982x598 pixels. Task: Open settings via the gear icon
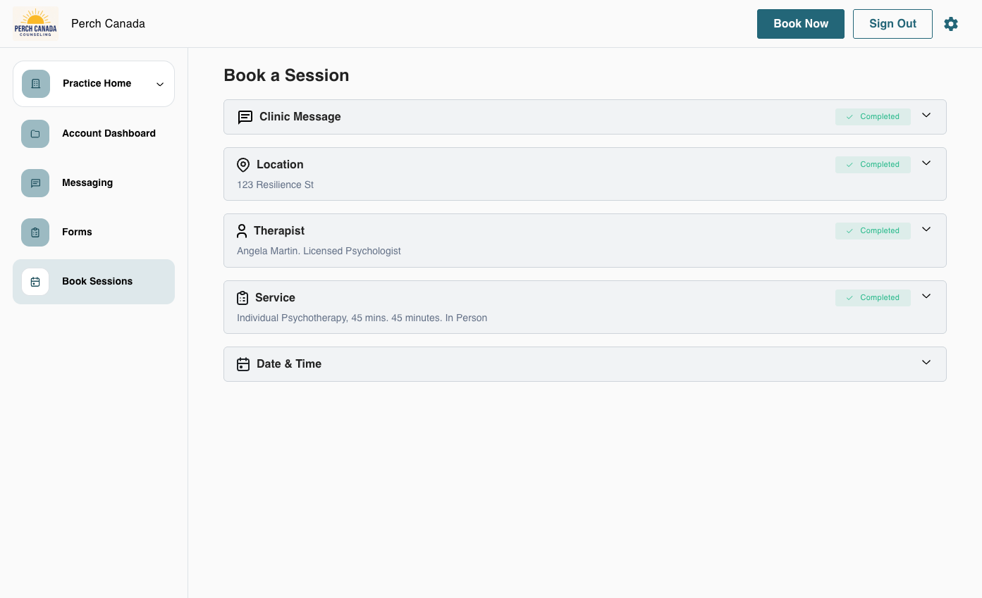click(951, 24)
